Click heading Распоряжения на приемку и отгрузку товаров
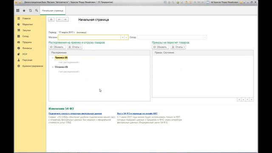The height and width of the screenshot is (153, 272). click(76, 42)
